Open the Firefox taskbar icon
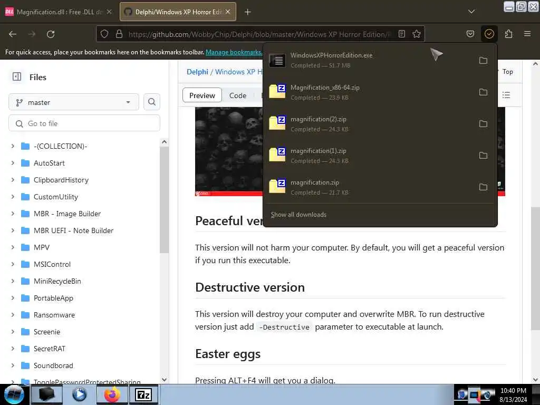Screen dimensions: 540x405 [112, 394]
